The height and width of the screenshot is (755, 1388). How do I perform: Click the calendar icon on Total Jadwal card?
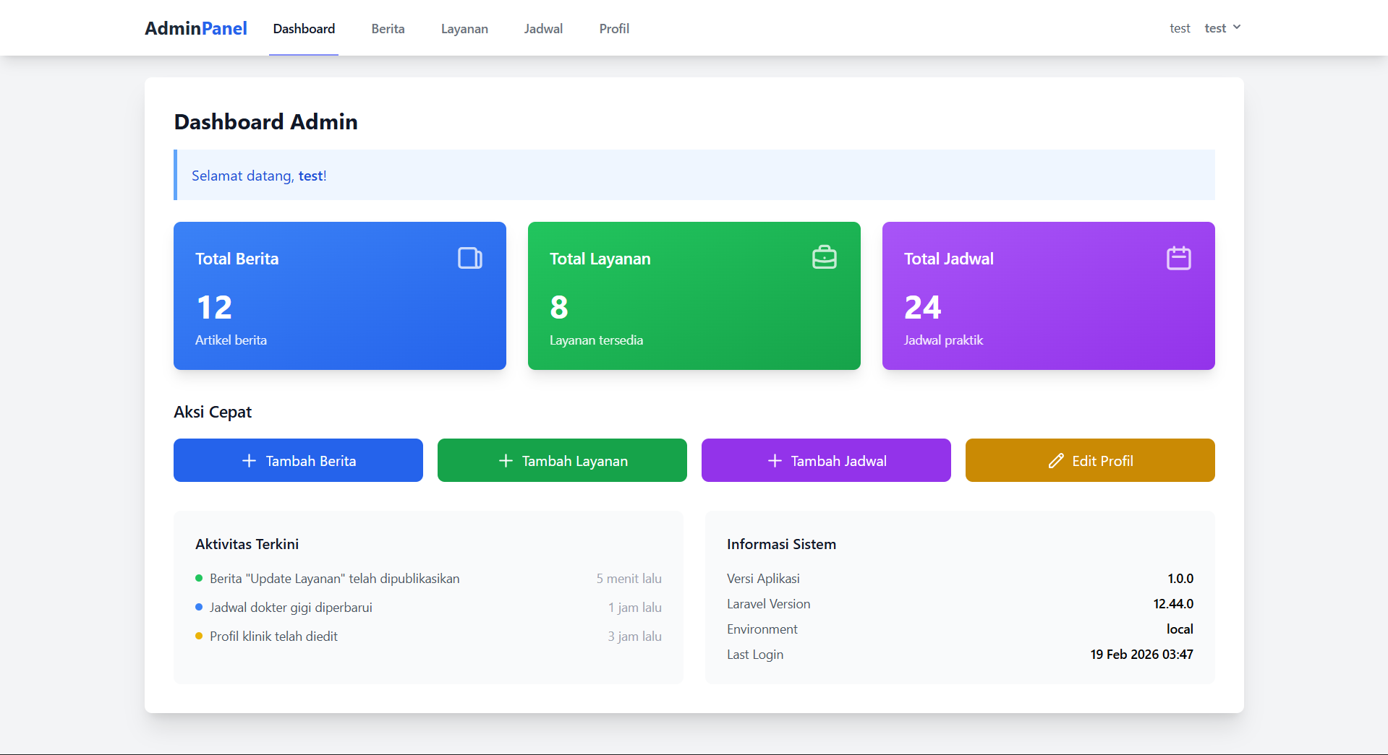click(1178, 258)
